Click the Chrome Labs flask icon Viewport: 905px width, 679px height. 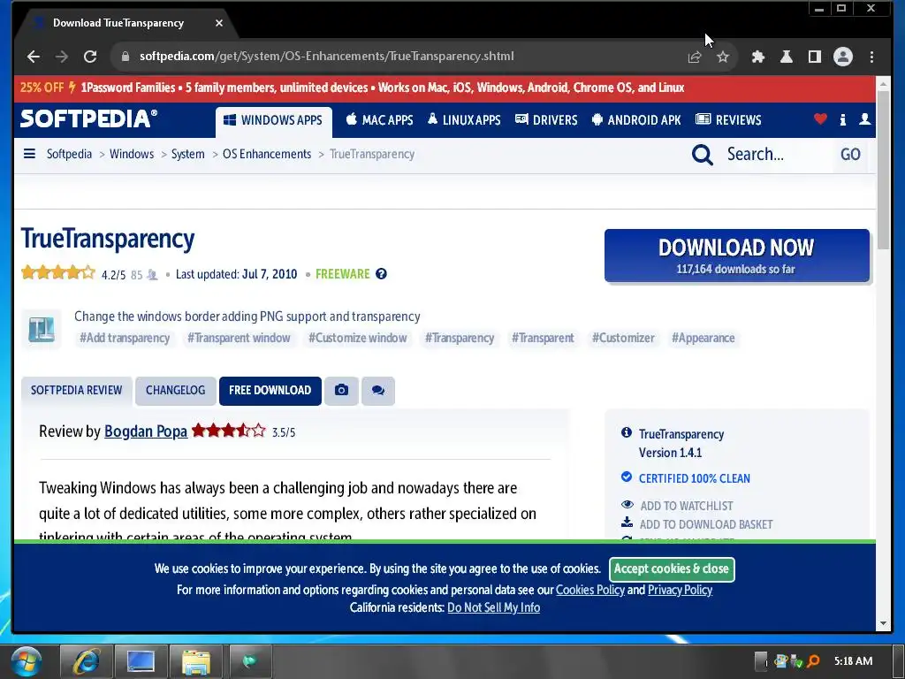coord(786,57)
